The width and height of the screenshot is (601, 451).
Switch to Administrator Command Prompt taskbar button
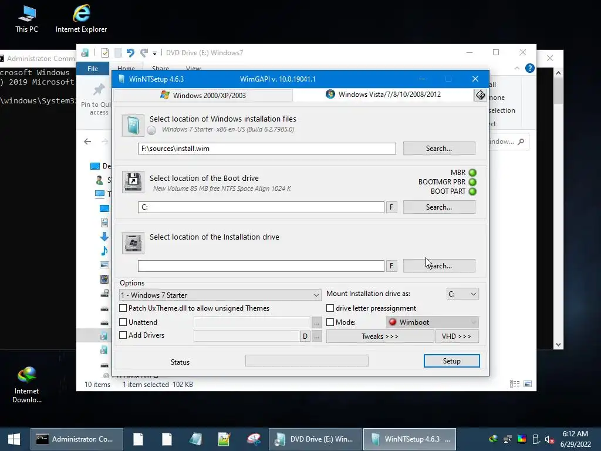pyautogui.click(x=77, y=439)
